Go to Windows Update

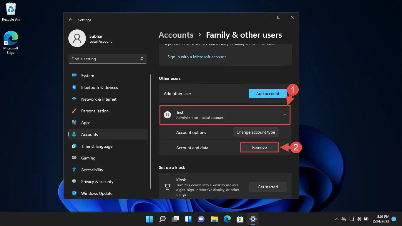coord(108,193)
